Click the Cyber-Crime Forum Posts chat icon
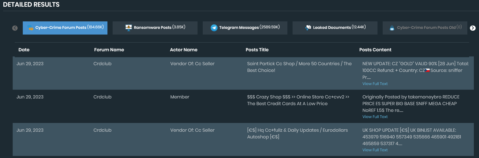This screenshot has height=158, width=479. point(30,28)
